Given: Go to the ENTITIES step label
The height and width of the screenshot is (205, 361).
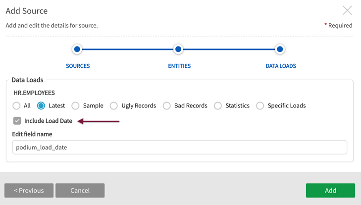Looking at the screenshot, I should (x=179, y=66).
